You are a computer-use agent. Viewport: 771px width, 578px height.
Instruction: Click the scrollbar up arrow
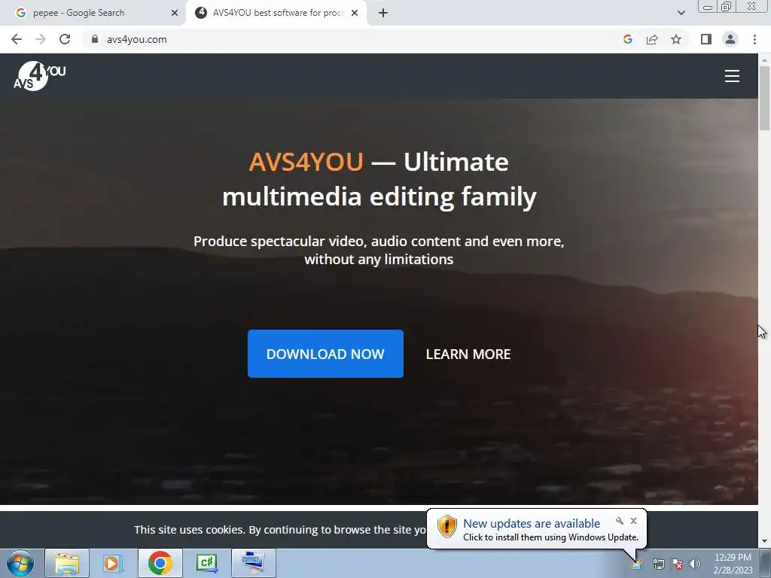764,60
